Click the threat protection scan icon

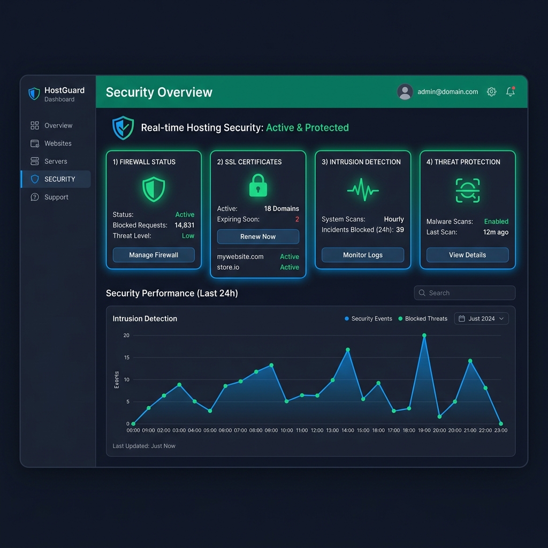(468, 191)
